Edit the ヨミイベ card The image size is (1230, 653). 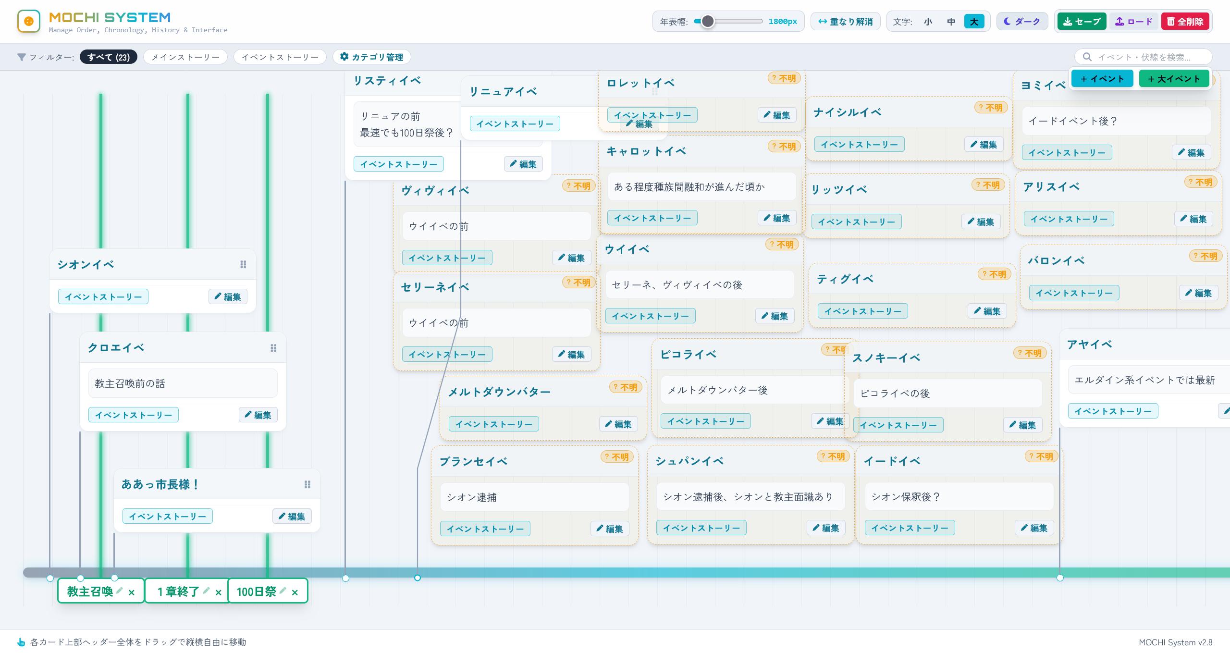pyautogui.click(x=1191, y=152)
